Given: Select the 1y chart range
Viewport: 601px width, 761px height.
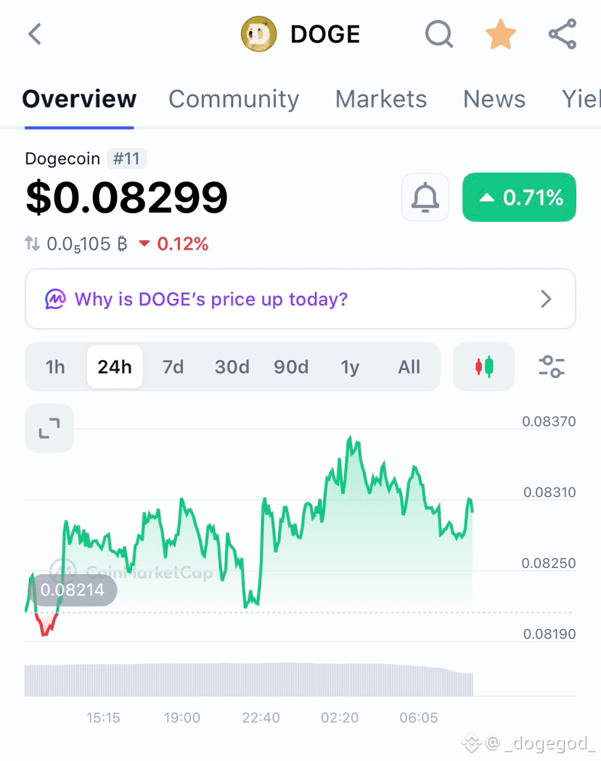Looking at the screenshot, I should [350, 367].
